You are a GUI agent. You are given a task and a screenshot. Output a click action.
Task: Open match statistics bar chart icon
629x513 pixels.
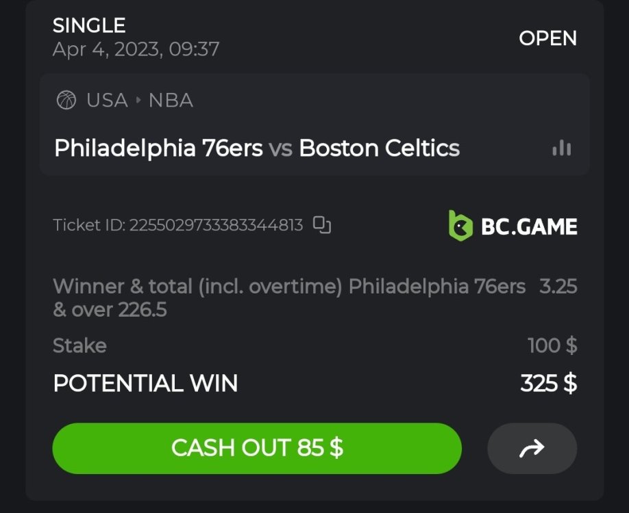point(561,148)
